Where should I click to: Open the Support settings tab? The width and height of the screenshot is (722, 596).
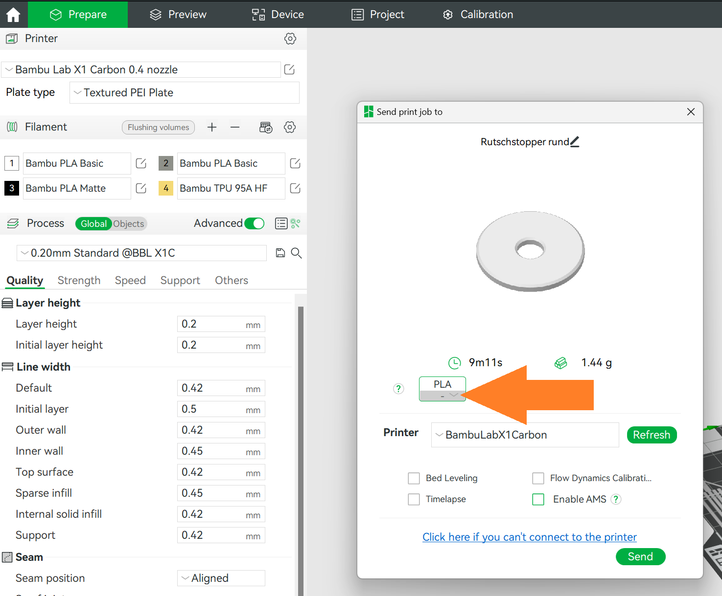[x=180, y=280]
